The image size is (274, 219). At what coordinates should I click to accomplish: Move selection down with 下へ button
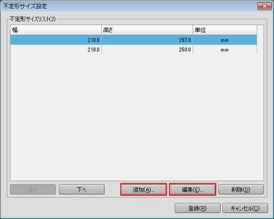[82, 189]
